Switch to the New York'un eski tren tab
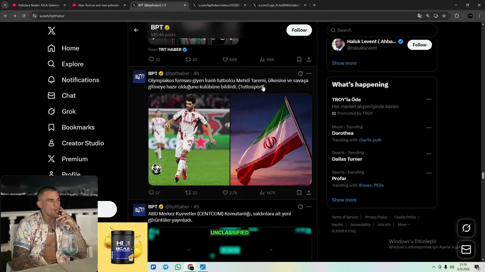Image resolution: width=485 pixels, height=272 pixels. tap(99, 5)
